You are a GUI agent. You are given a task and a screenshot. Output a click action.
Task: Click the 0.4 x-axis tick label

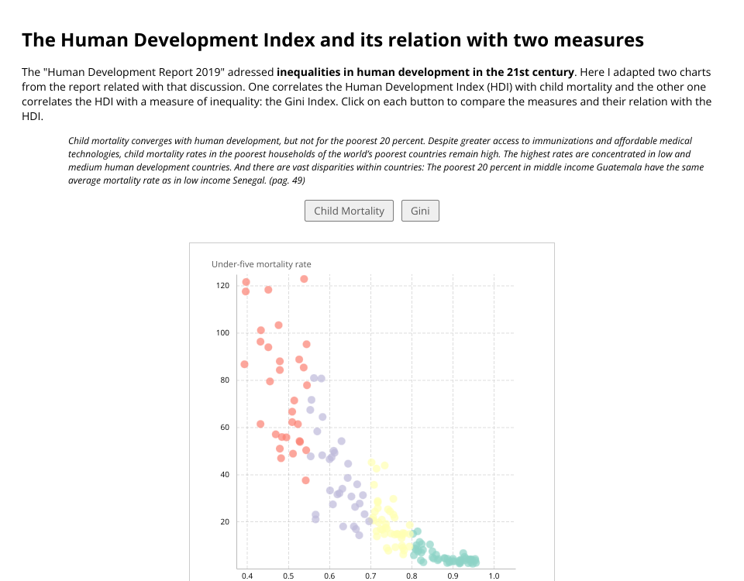tap(247, 576)
